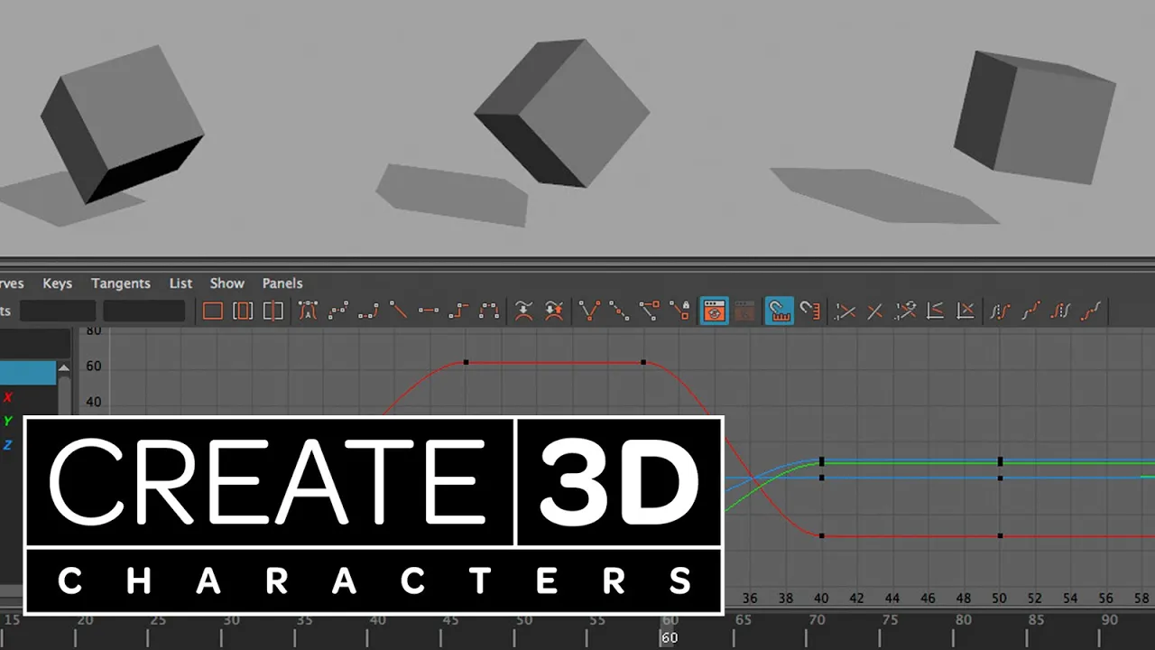
Task: Set Clamped tangents from the toolbar
Action: click(x=368, y=311)
